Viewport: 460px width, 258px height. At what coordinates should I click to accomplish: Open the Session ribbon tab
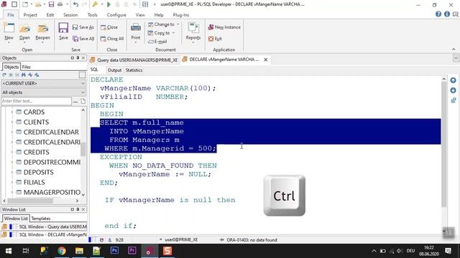70,15
